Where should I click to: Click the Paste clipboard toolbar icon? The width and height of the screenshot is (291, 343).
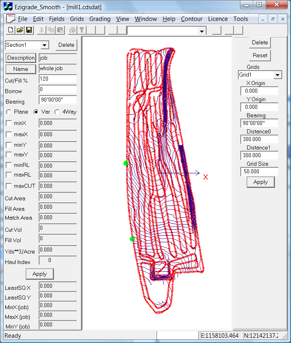pos(60,30)
